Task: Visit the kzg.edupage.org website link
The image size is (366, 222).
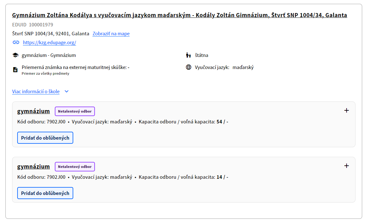Action: pyautogui.click(x=49, y=42)
